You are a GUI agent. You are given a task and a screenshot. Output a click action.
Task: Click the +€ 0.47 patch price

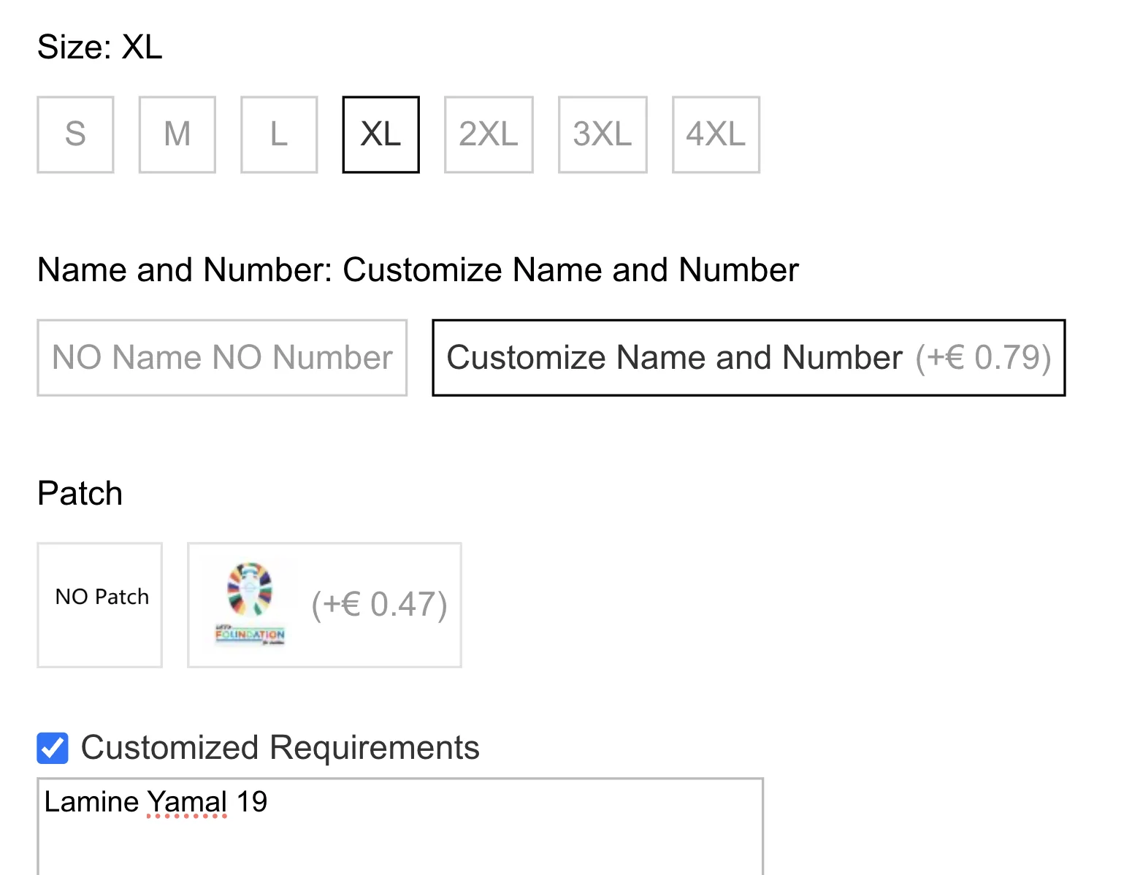pyautogui.click(x=379, y=605)
